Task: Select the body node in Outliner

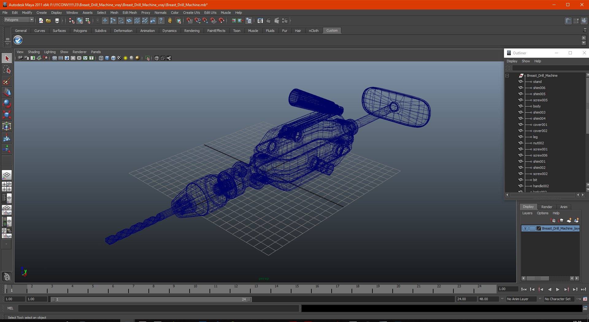Action: coord(537,106)
